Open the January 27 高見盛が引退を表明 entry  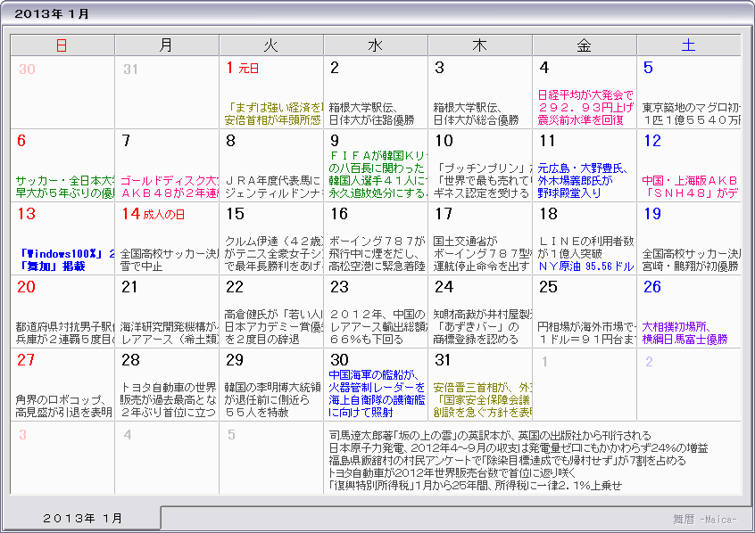[64, 406]
